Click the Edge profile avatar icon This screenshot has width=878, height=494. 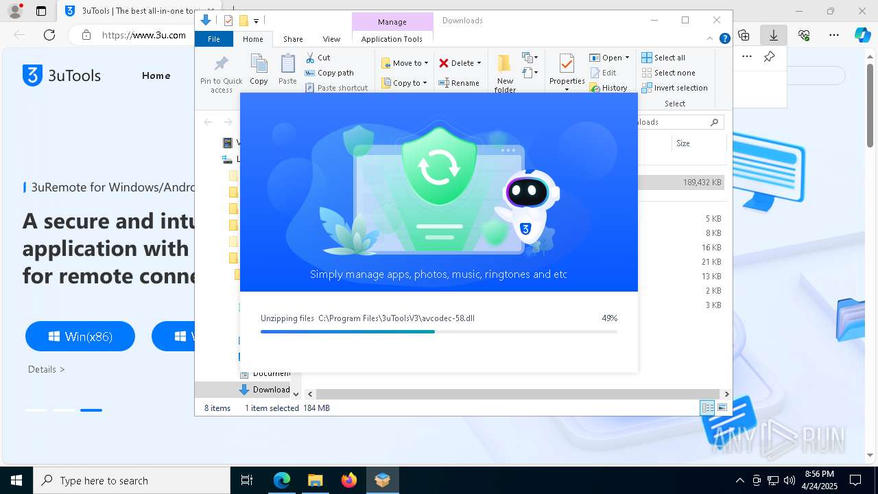click(14, 11)
